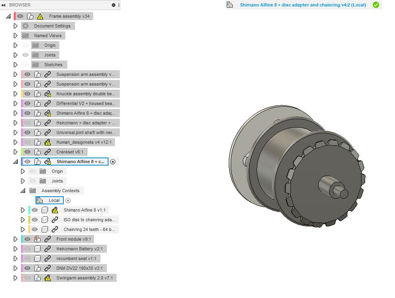
Task: Hide the Differential V2 component via eye icon
Action: click(x=27, y=103)
